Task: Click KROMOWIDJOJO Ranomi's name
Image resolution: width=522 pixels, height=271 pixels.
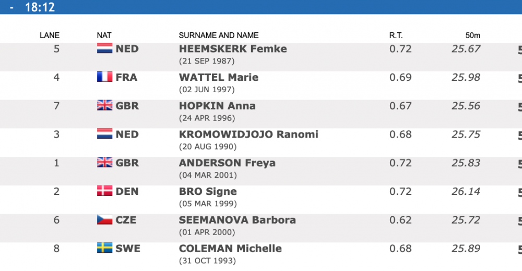Action: click(248, 134)
